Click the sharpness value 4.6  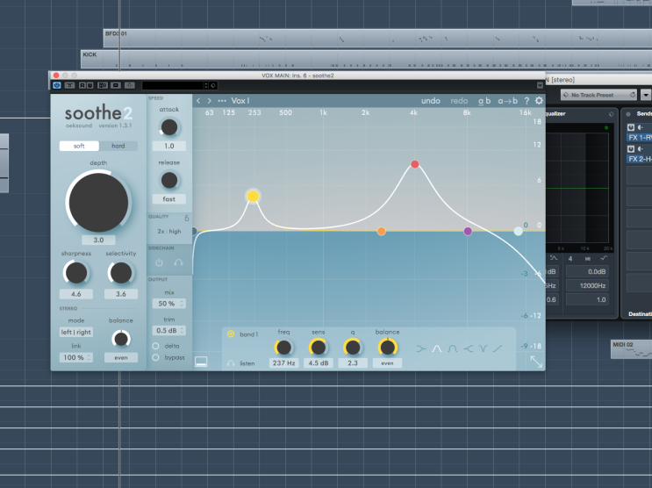(76, 294)
